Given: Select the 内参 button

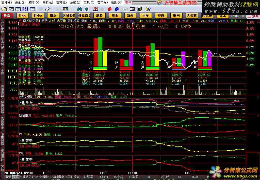Looking at the screenshot, I should tap(145, 15).
